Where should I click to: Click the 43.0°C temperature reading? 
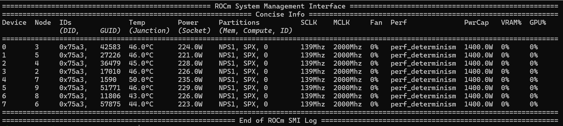[141, 96]
